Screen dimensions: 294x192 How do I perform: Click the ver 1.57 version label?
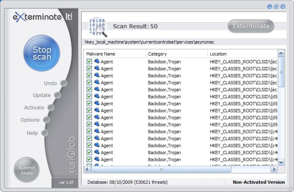[x=66, y=183]
